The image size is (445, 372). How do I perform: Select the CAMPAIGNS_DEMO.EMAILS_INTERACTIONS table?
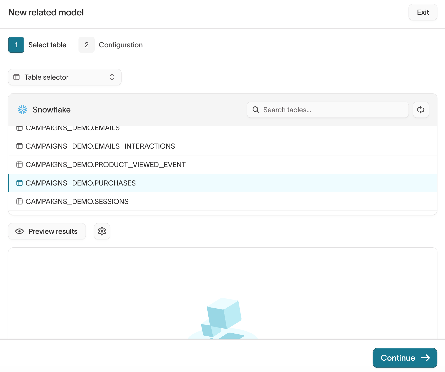[100, 146]
